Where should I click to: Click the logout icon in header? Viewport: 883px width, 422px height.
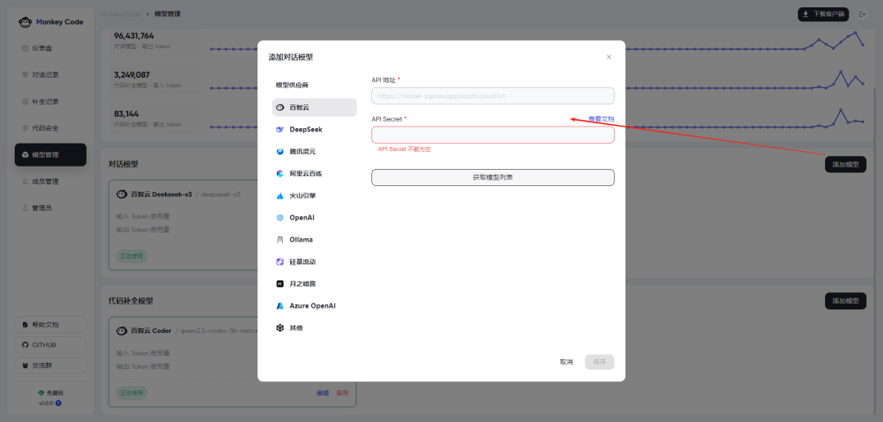coord(862,14)
